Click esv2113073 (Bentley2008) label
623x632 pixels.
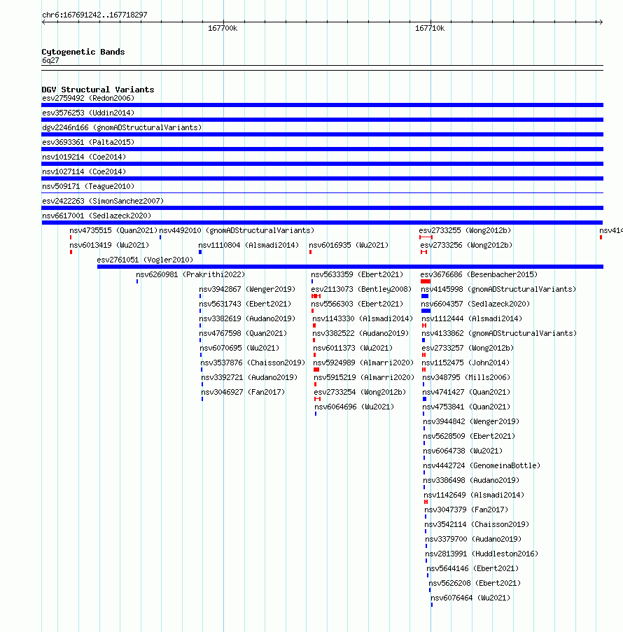pos(361,289)
